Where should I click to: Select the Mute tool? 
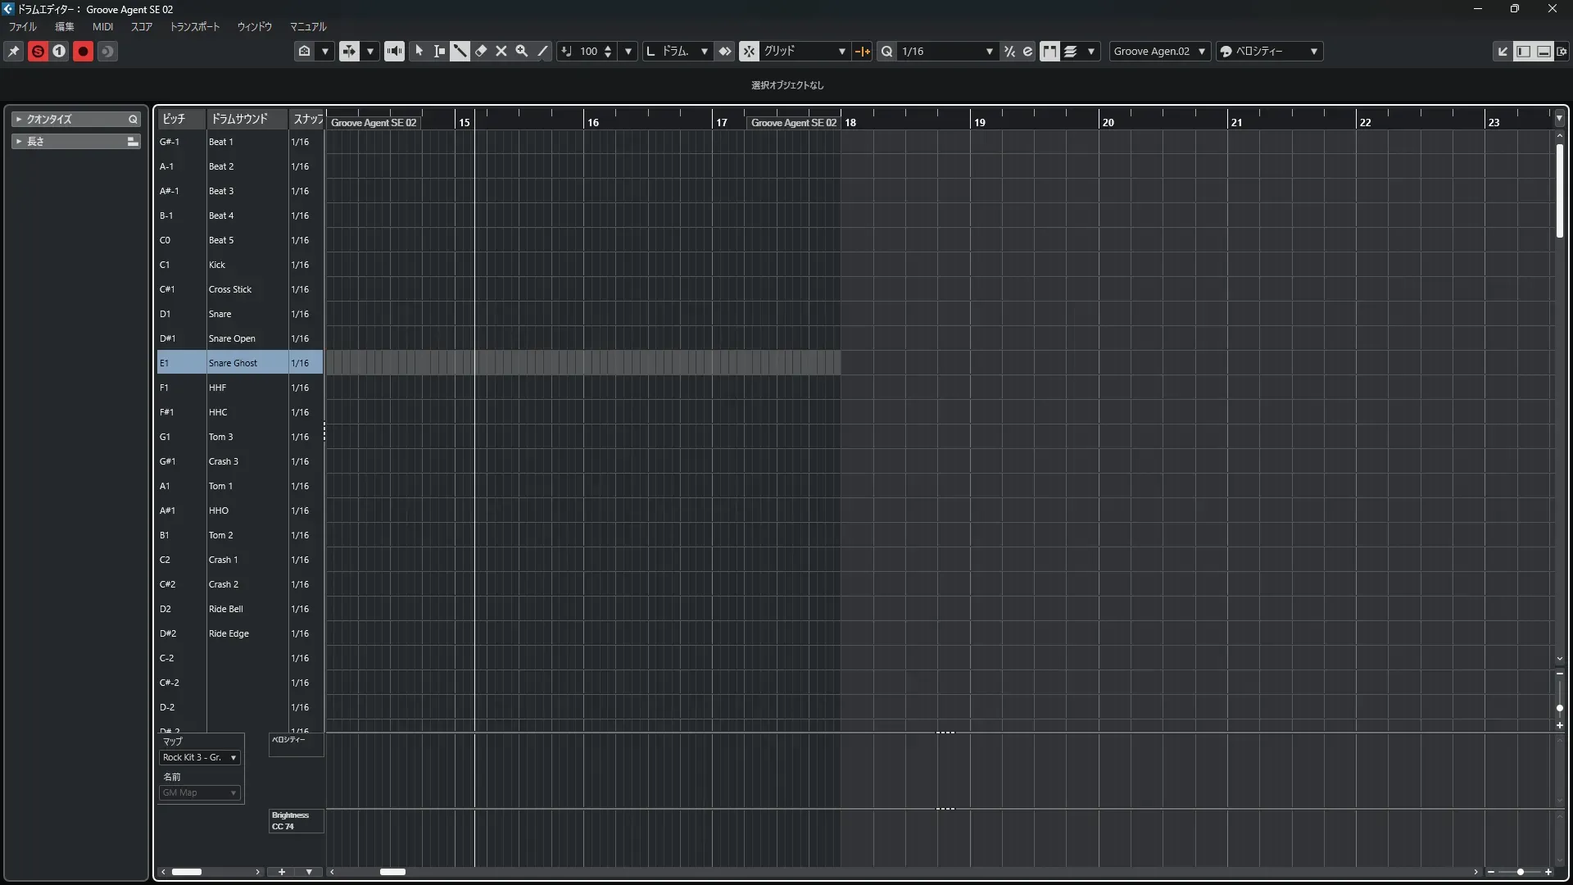(x=501, y=51)
